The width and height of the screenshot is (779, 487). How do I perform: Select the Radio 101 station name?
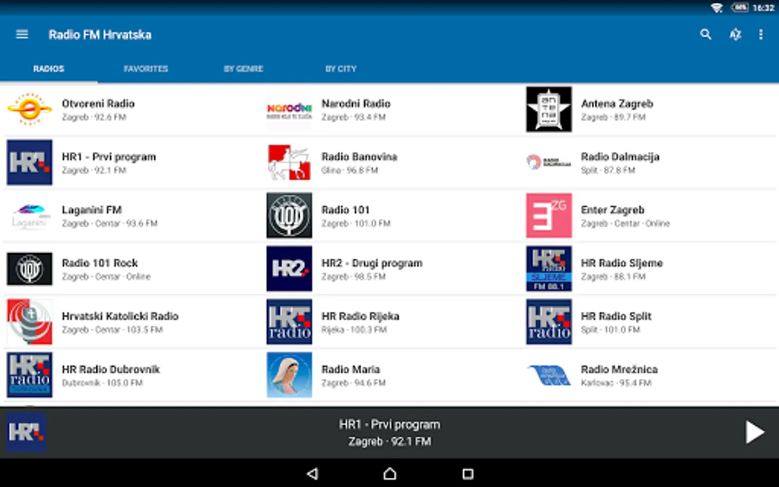coord(345,209)
